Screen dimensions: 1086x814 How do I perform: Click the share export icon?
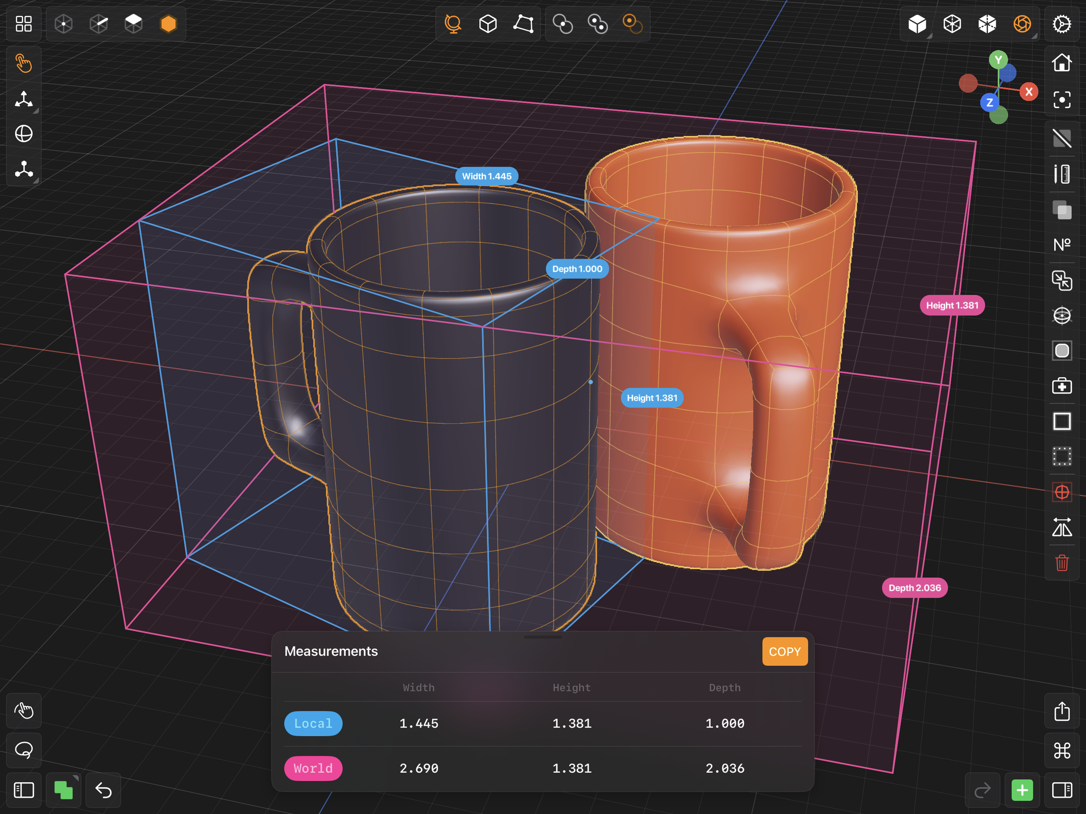coord(1061,711)
